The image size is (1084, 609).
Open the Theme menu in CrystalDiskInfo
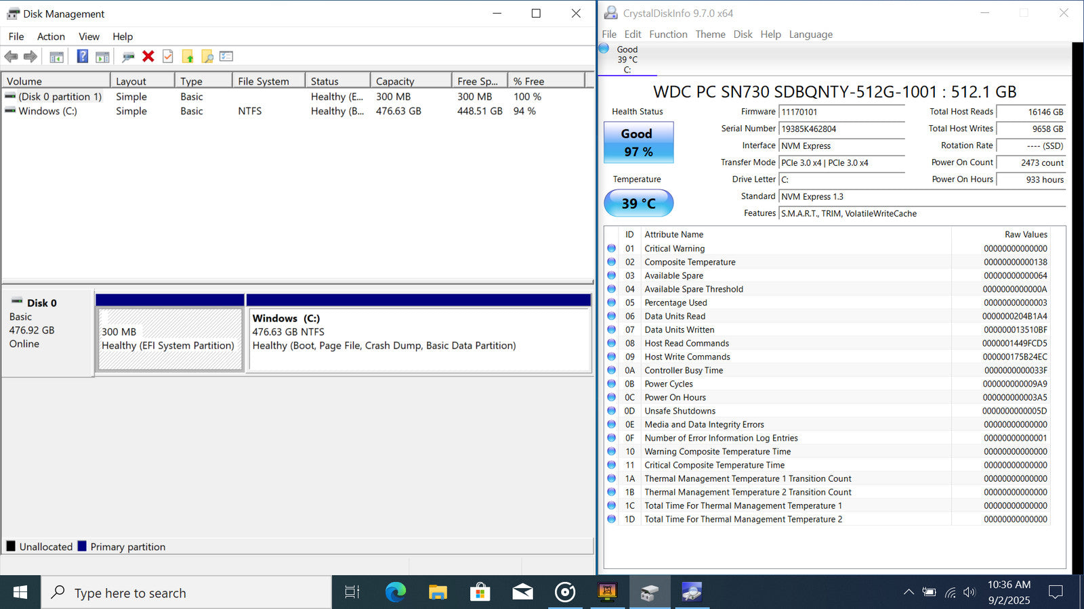(710, 35)
